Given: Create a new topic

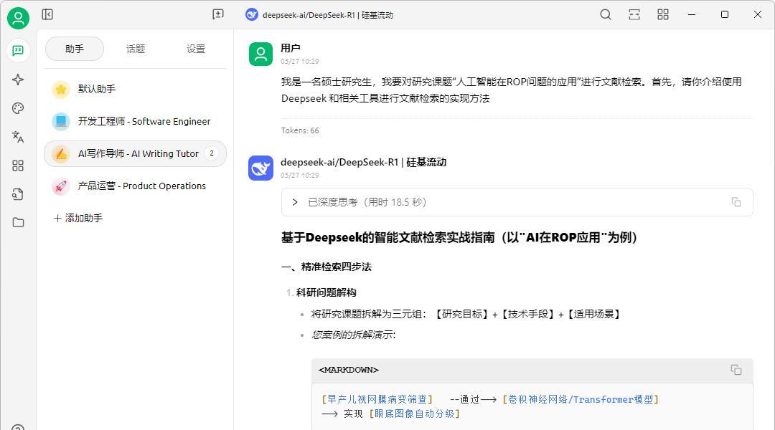Looking at the screenshot, I should (x=218, y=14).
